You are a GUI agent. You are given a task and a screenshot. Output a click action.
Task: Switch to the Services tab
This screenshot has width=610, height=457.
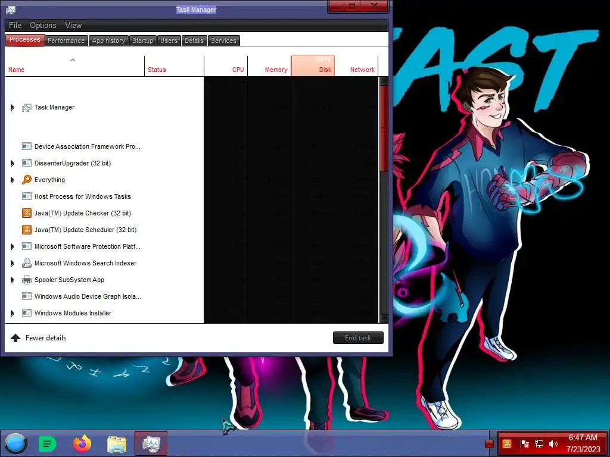pos(224,40)
